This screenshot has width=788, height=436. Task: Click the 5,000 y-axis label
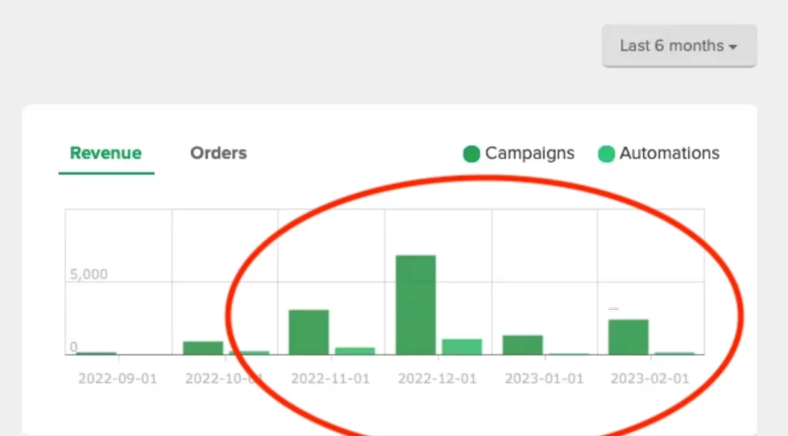(x=88, y=275)
